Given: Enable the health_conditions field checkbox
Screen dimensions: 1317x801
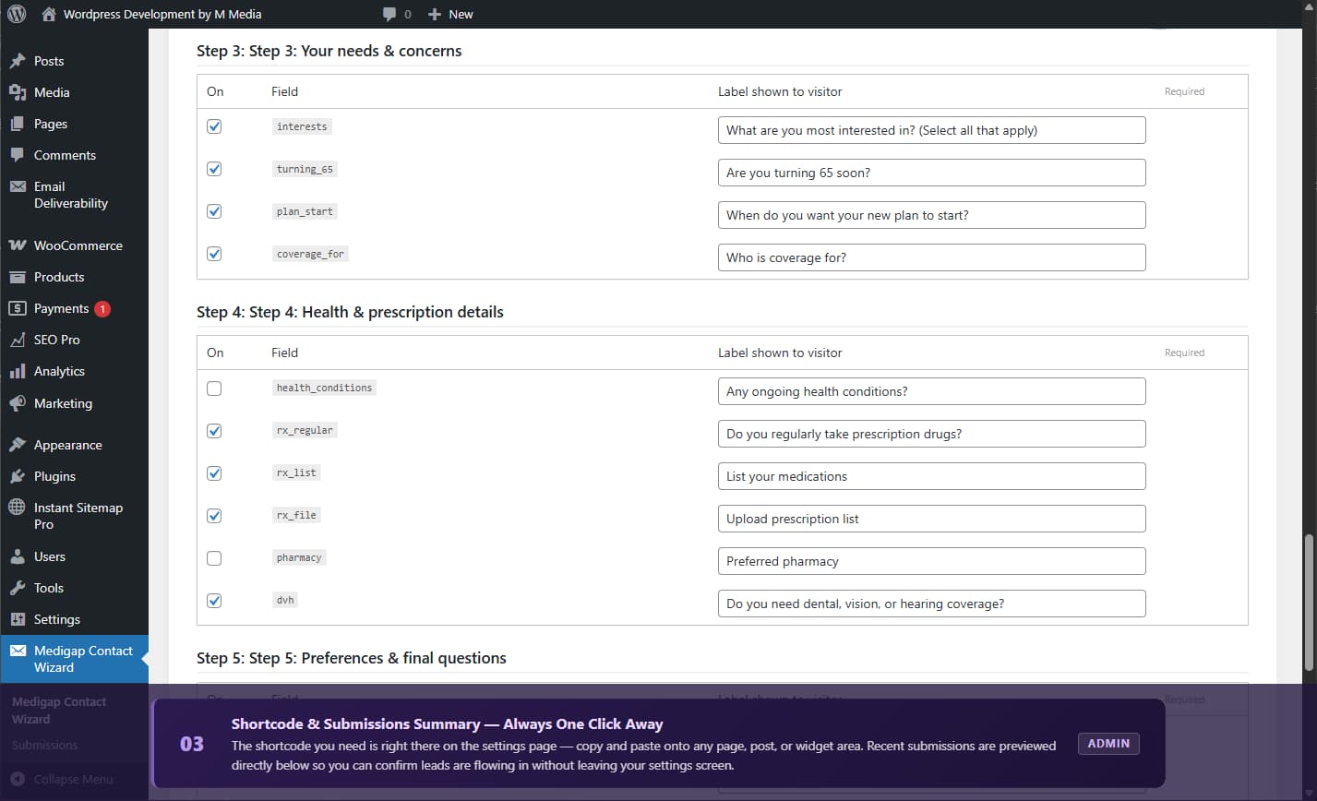Looking at the screenshot, I should (213, 389).
